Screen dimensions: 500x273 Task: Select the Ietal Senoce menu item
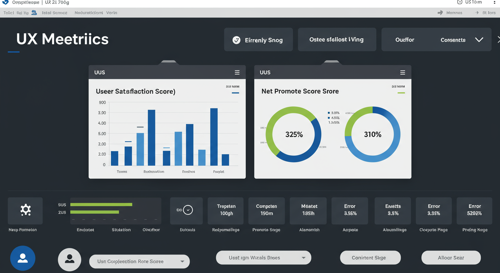[x=54, y=13]
